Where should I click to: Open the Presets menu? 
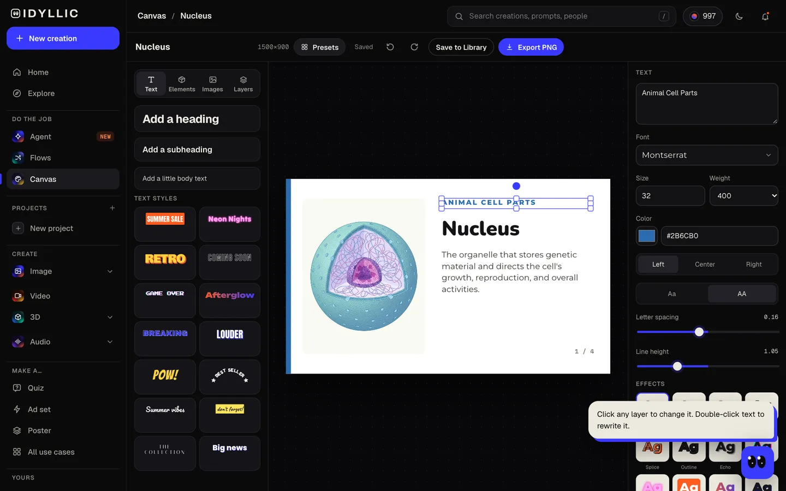320,47
